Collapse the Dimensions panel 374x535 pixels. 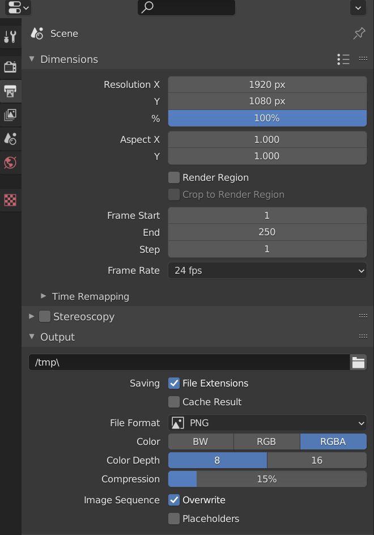(x=32, y=59)
